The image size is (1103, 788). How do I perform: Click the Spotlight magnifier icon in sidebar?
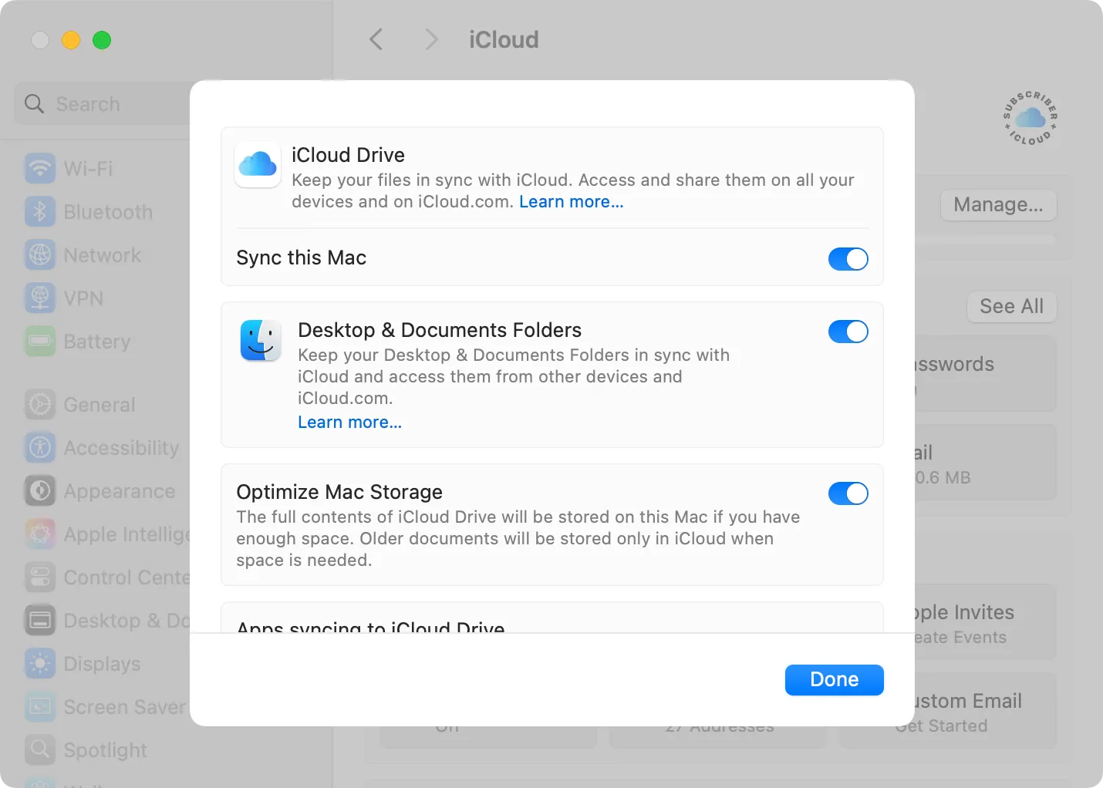[39, 749]
